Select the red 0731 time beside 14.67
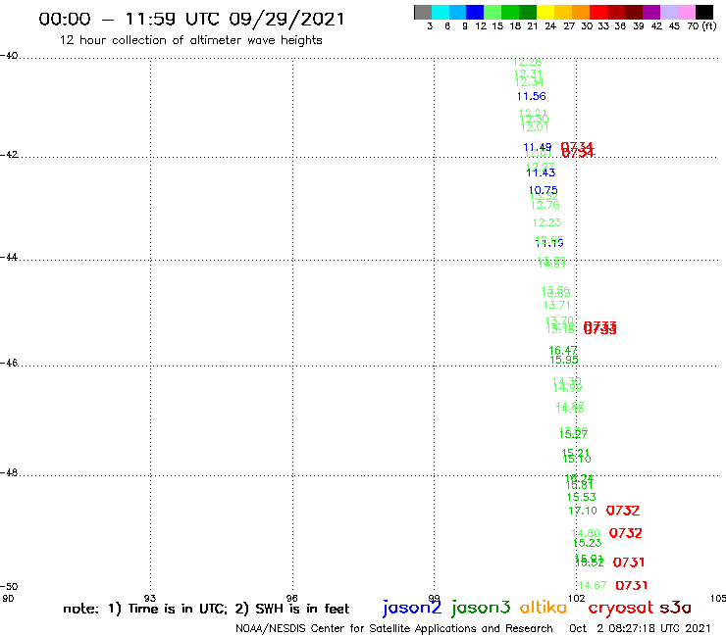Viewport: 726px width, 637px height. [x=631, y=586]
